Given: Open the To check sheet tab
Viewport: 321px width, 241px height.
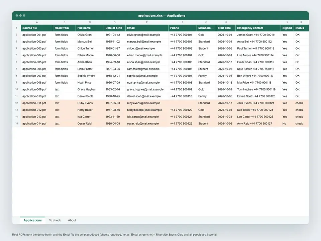Looking at the screenshot, I should (x=55, y=220).
